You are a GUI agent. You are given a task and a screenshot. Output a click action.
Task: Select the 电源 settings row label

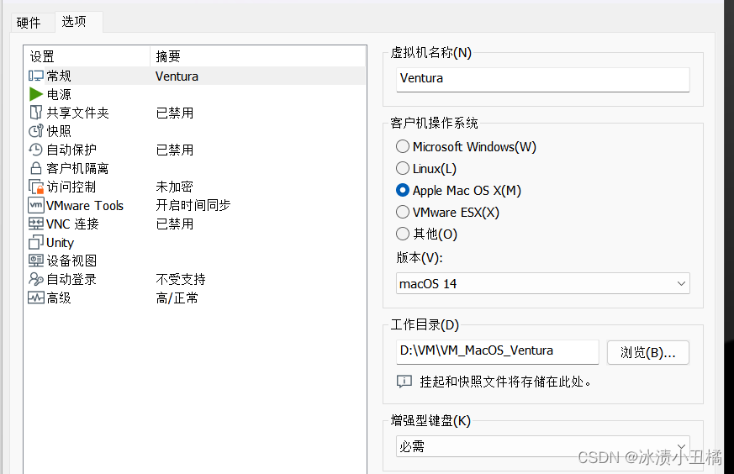59,94
